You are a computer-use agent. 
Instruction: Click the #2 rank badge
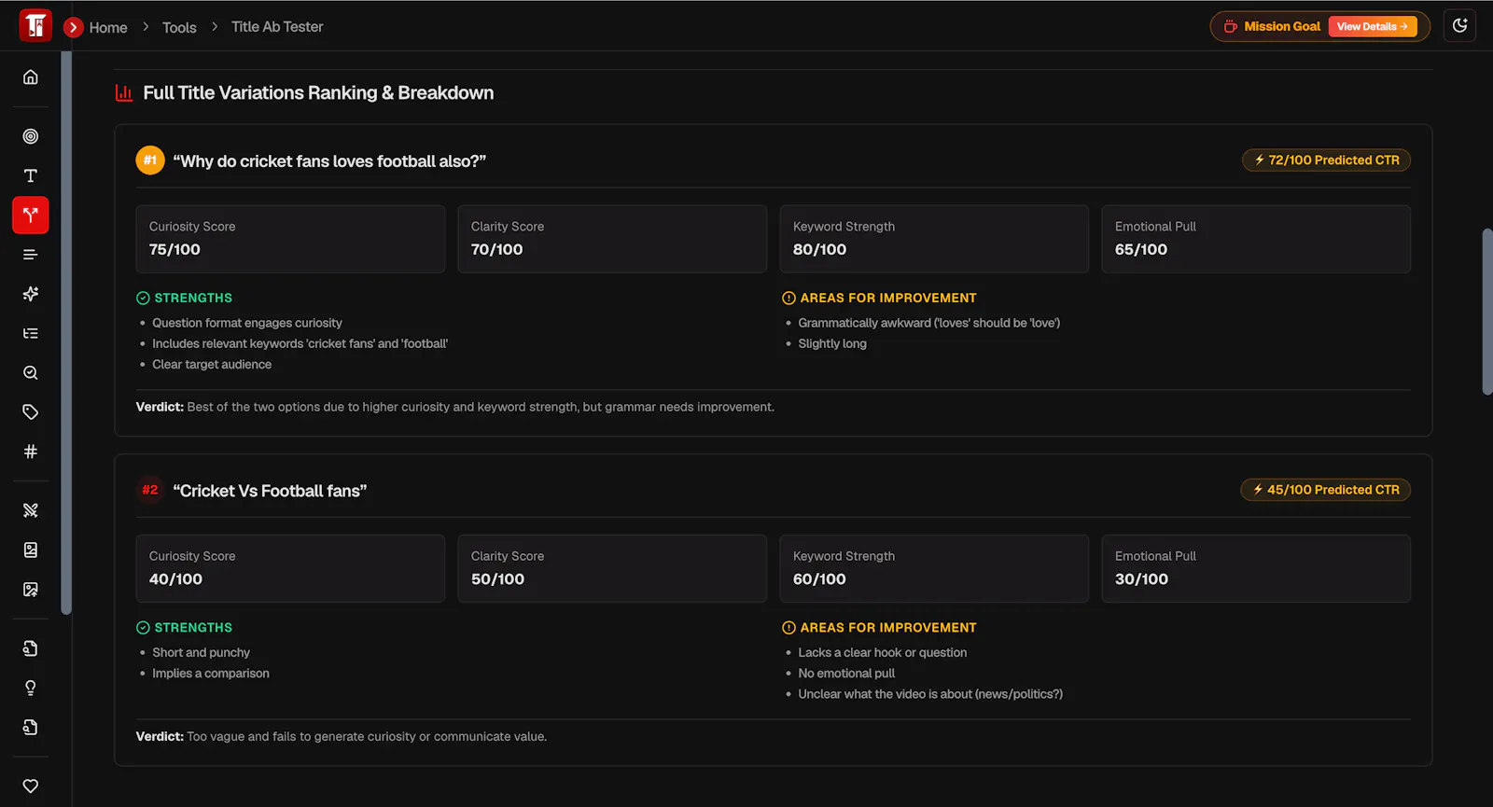150,490
